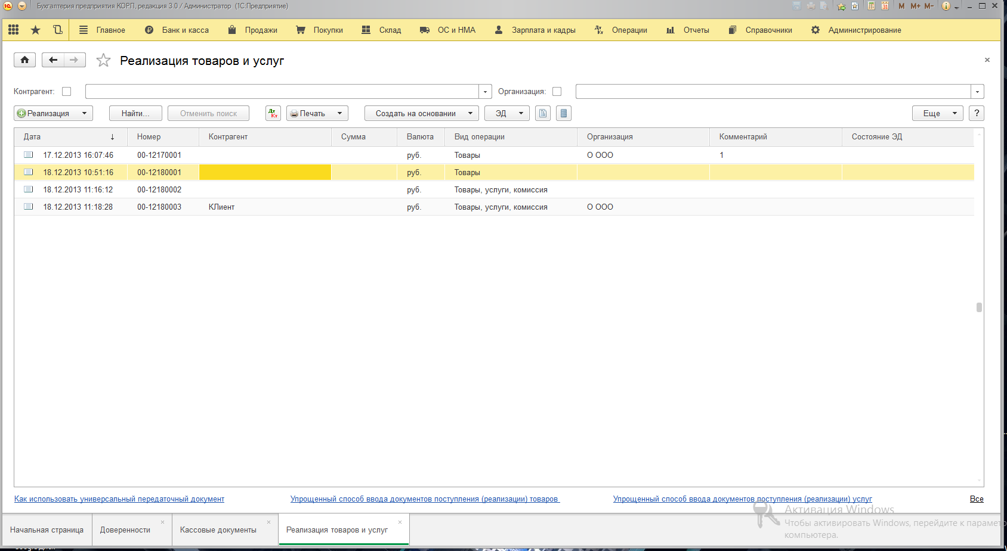The width and height of the screenshot is (1007, 551).
Task: Open the calendar from the title bar
Action: point(885,6)
